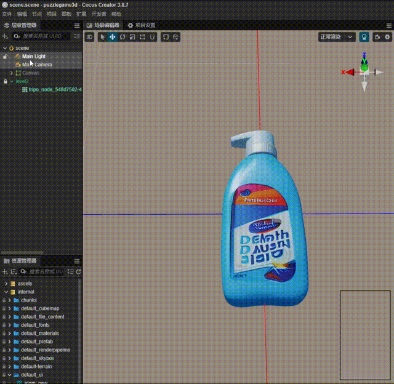Expand the Canvas node
394x384 pixels.
[x=12, y=73]
